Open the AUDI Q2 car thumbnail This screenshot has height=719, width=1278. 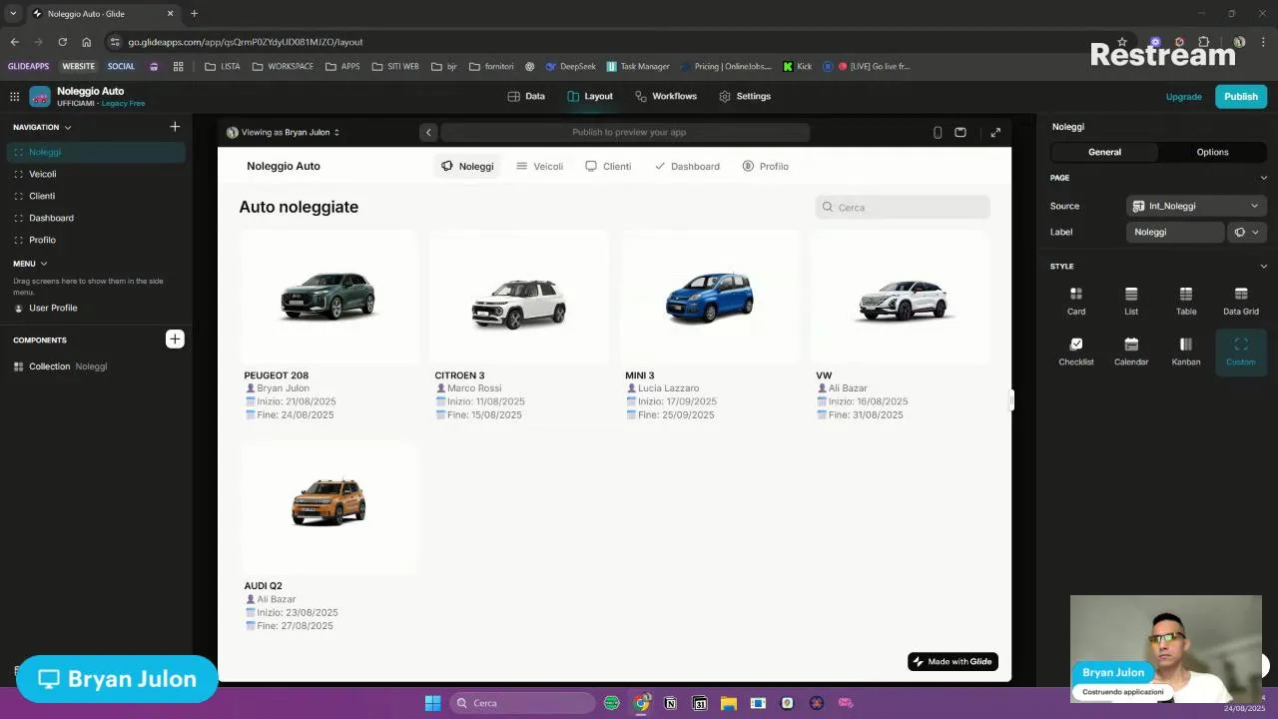(x=328, y=506)
